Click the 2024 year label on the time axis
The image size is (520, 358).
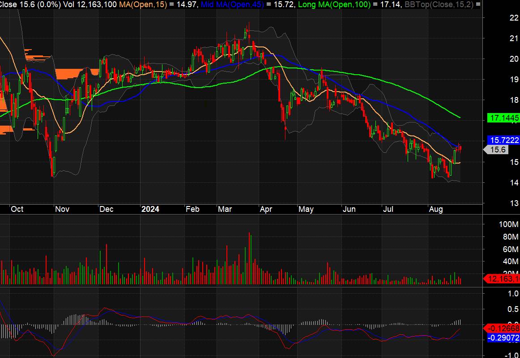[150, 209]
